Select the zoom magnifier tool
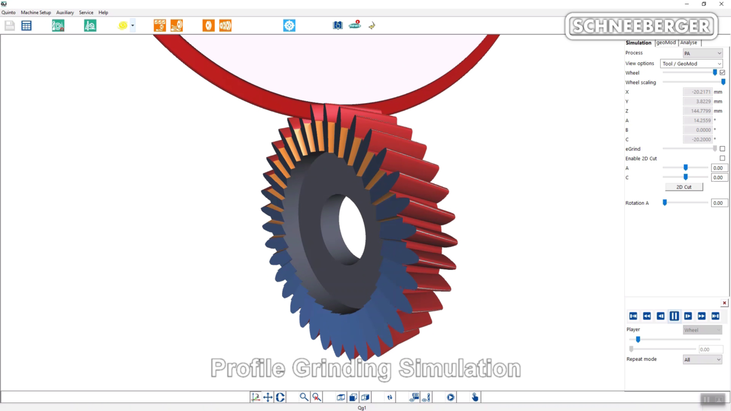 click(x=304, y=397)
